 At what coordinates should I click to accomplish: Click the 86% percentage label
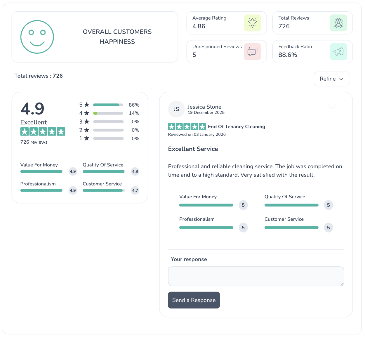click(134, 105)
